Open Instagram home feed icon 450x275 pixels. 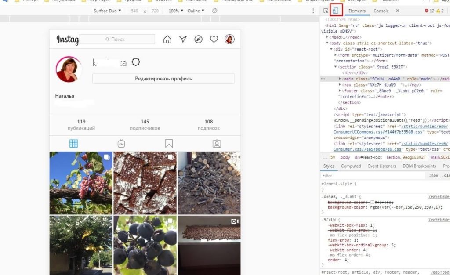point(167,40)
